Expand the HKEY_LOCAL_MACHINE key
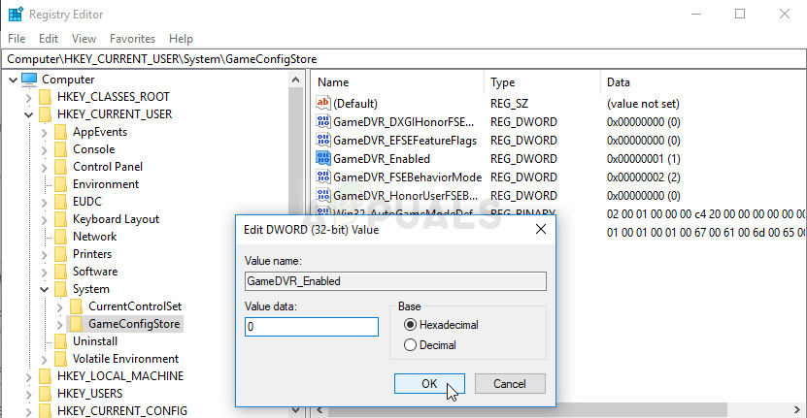This screenshot has height=418, width=807. pyautogui.click(x=29, y=377)
